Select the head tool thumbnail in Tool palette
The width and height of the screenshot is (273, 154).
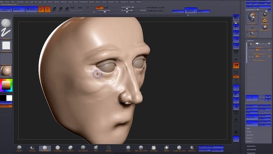coord(252,18)
